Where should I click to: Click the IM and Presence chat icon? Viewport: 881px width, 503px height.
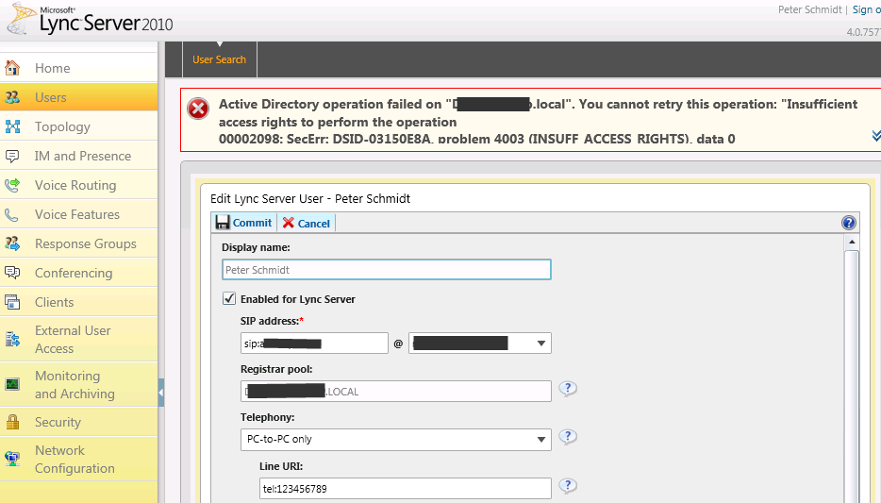(x=12, y=156)
